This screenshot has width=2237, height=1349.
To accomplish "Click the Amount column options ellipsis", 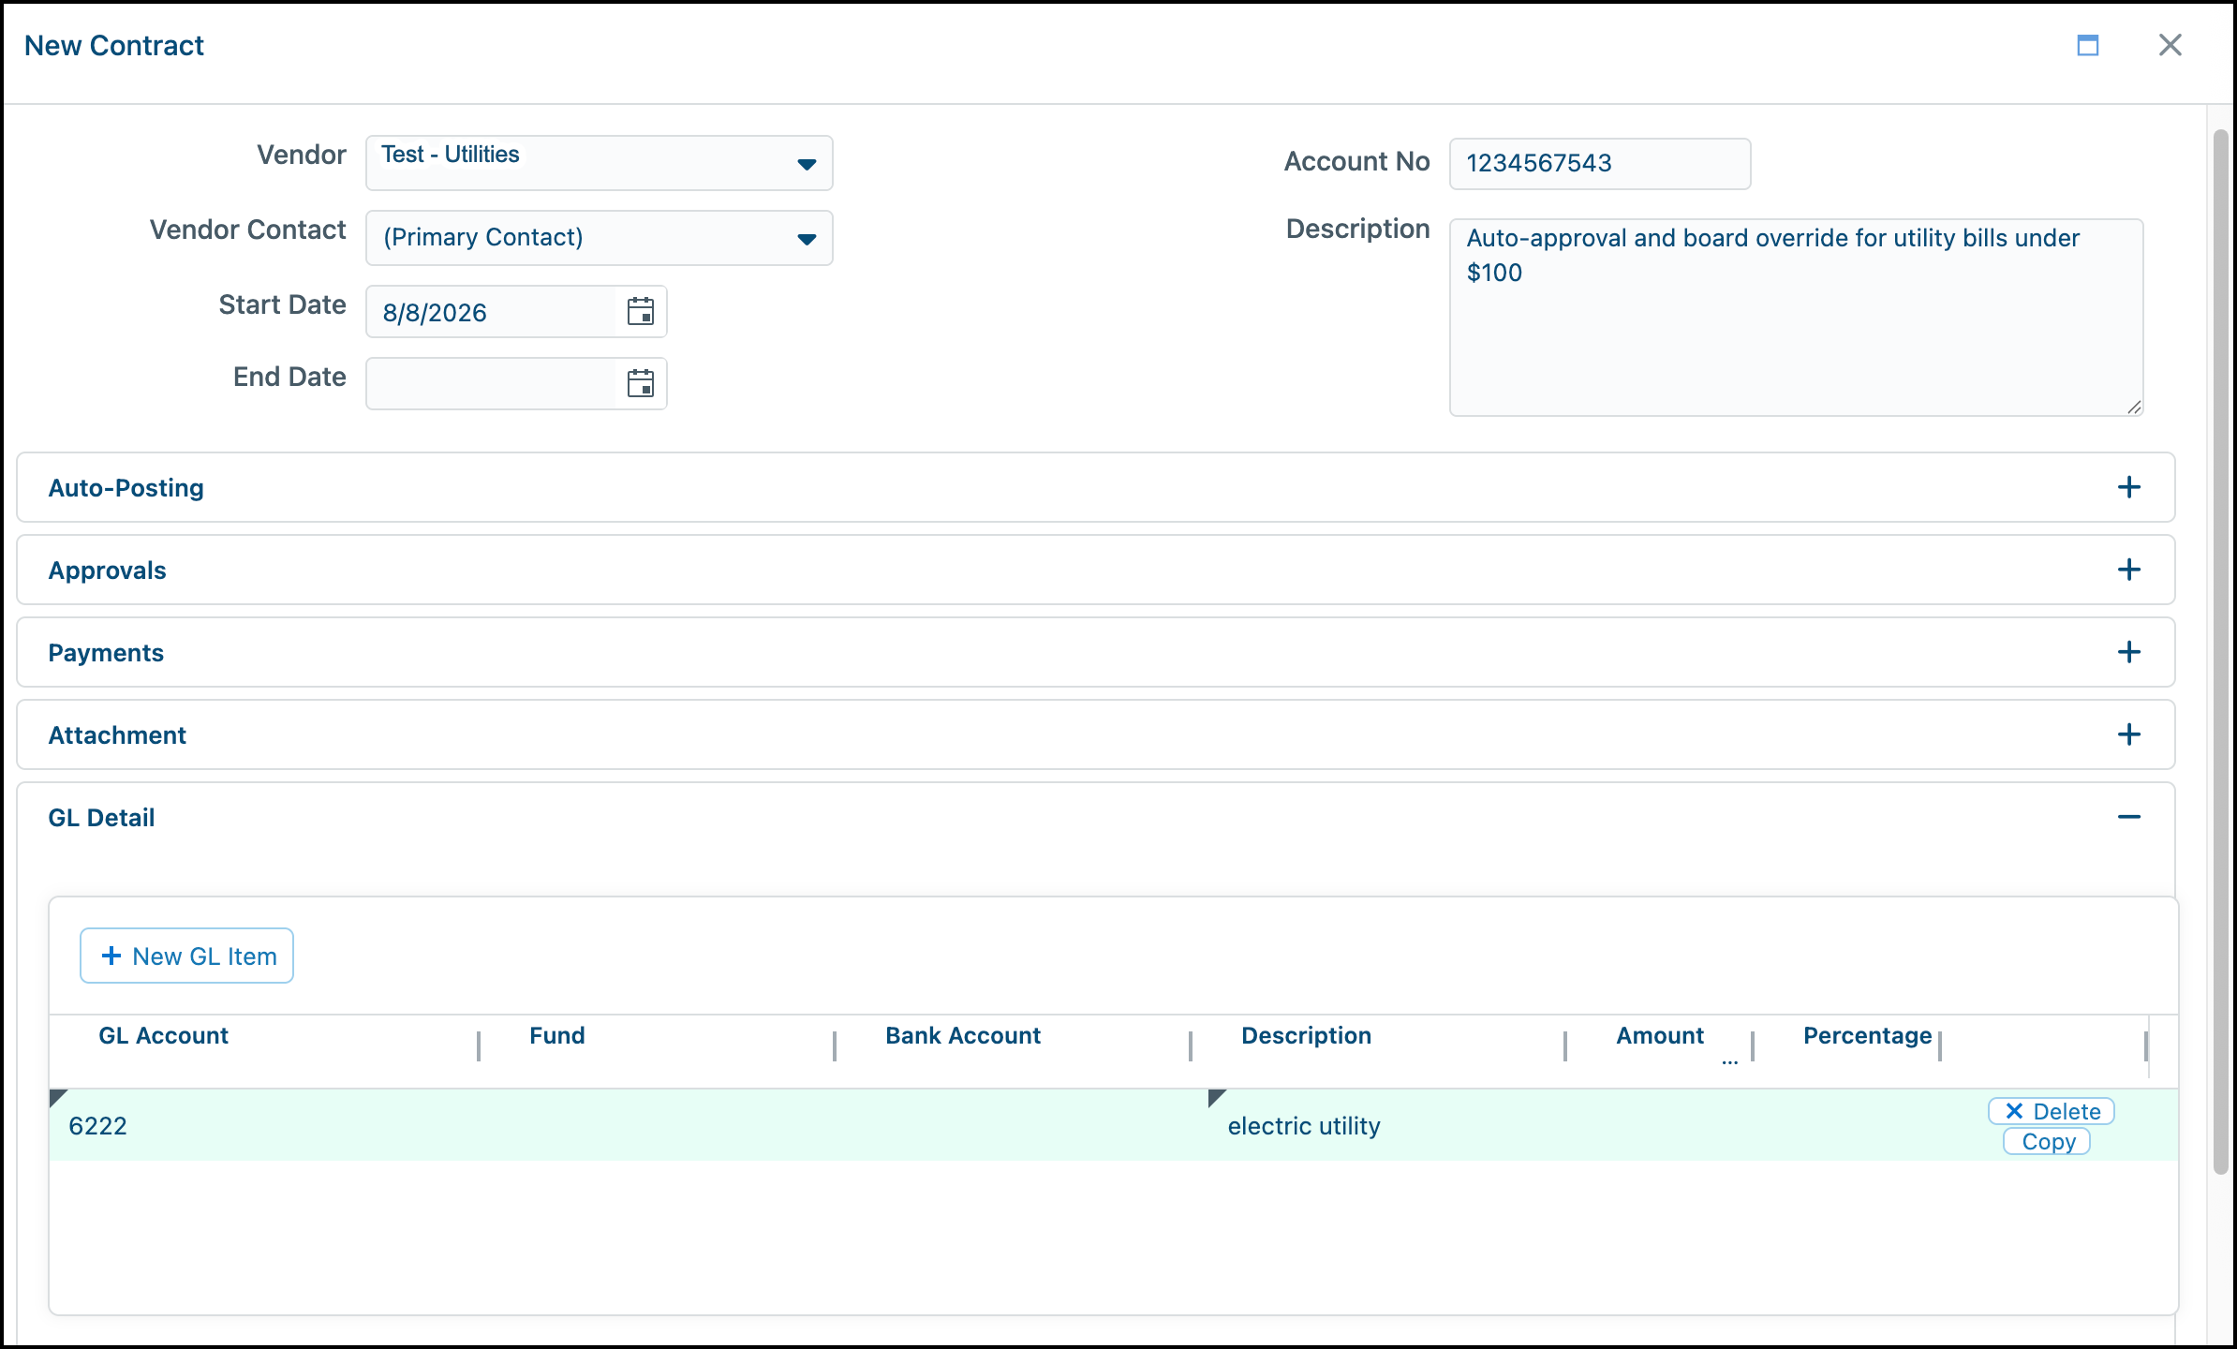I will pos(1729,1060).
